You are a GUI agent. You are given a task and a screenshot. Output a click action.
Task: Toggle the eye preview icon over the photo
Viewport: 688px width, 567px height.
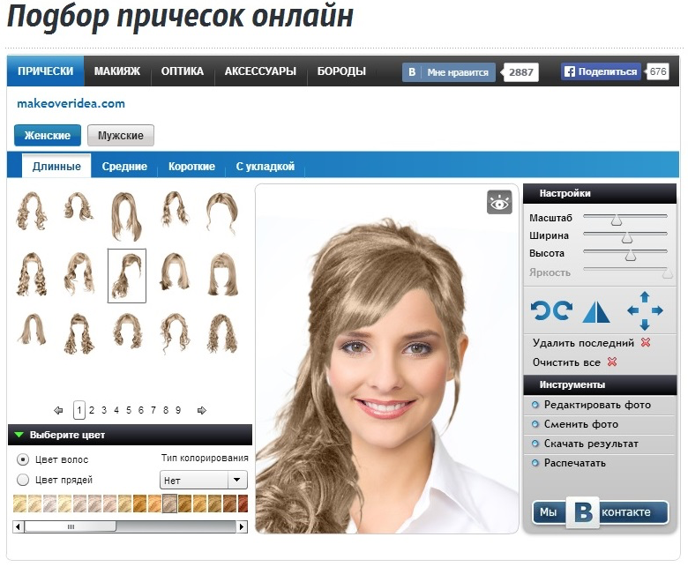499,203
